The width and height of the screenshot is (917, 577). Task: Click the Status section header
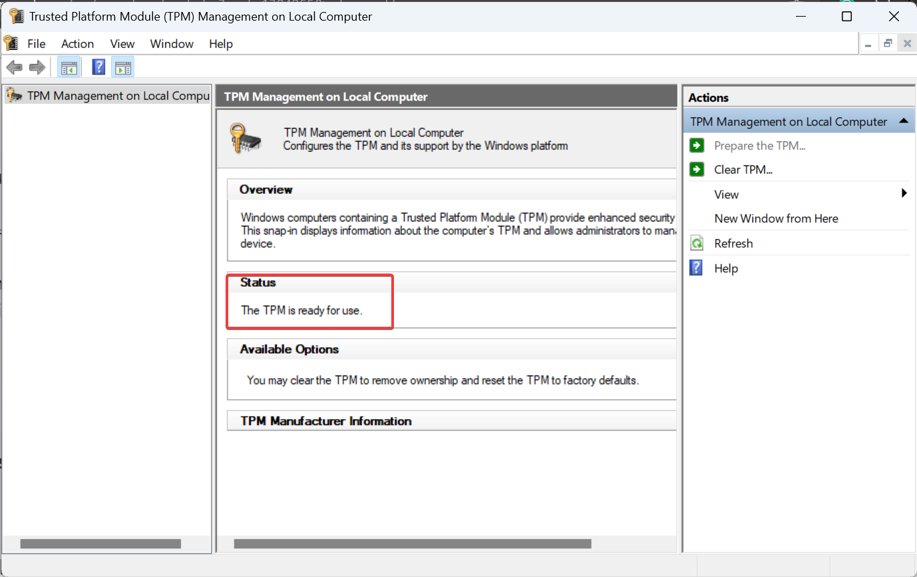[x=452, y=282]
